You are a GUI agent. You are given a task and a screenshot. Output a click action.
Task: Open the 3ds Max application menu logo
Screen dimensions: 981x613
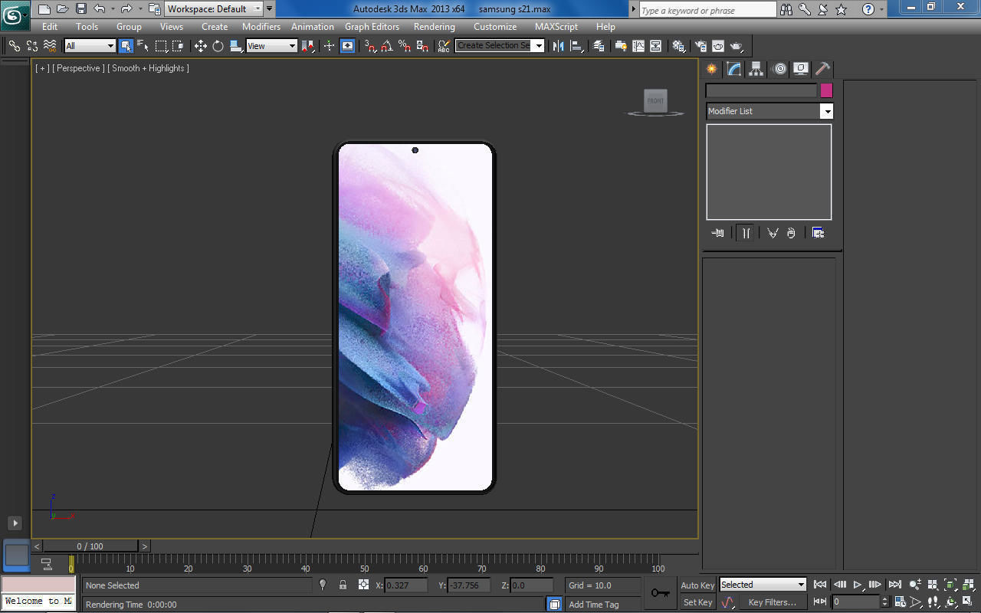[x=15, y=14]
